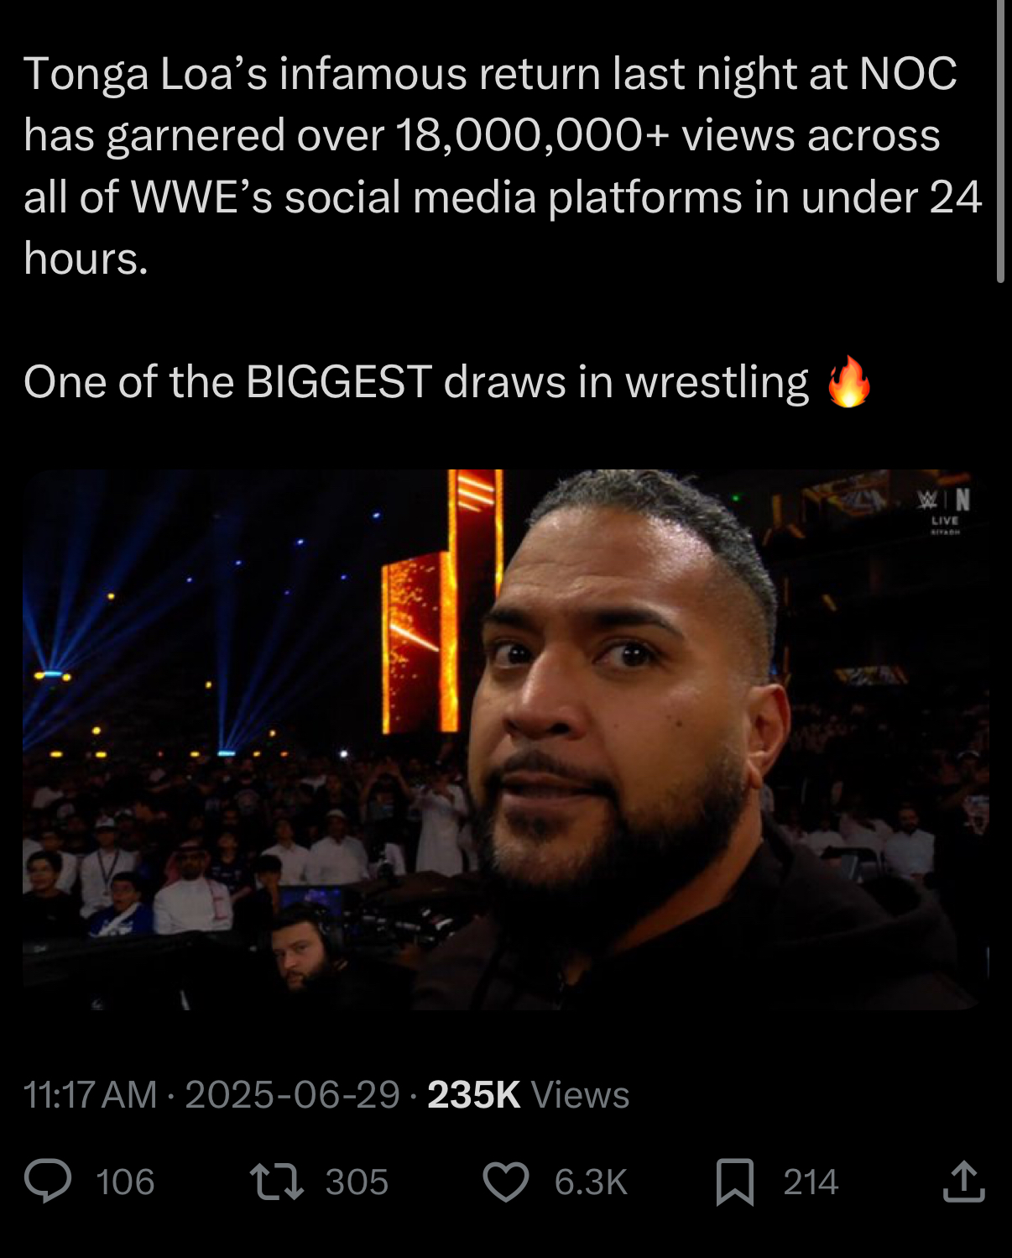This screenshot has height=1258, width=1012.
Task: Open the share upload icon
Action: click(x=963, y=1181)
